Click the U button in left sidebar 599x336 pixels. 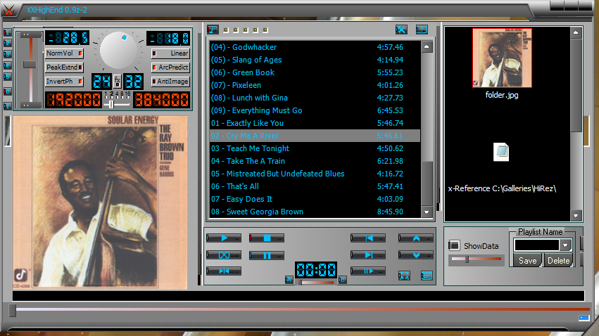(x=7, y=91)
